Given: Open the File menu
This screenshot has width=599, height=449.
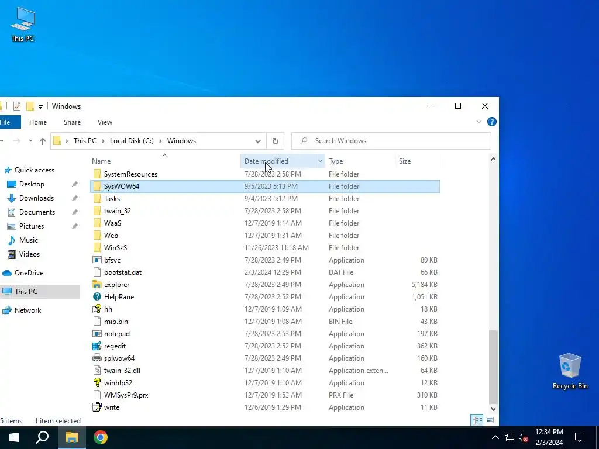Looking at the screenshot, I should pos(7,122).
